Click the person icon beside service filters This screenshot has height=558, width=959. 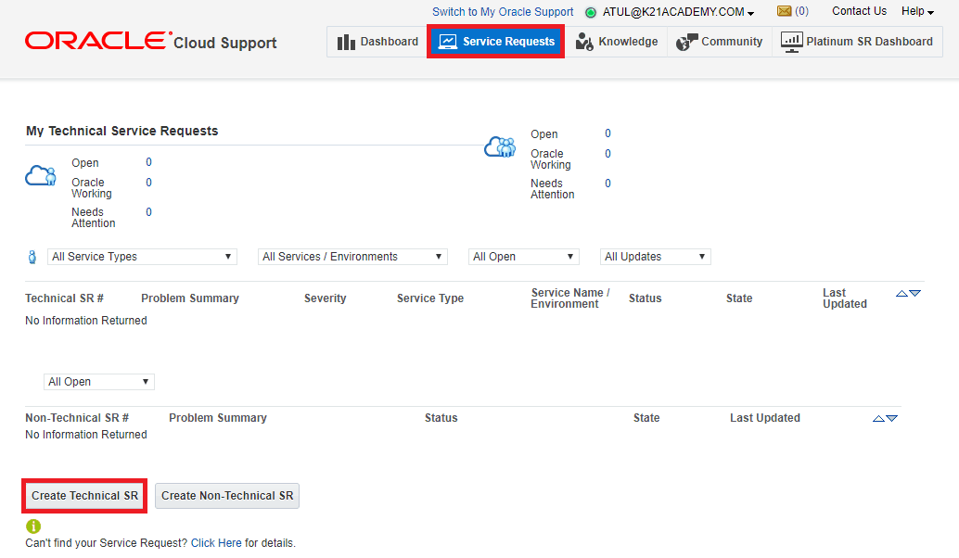pyautogui.click(x=32, y=257)
